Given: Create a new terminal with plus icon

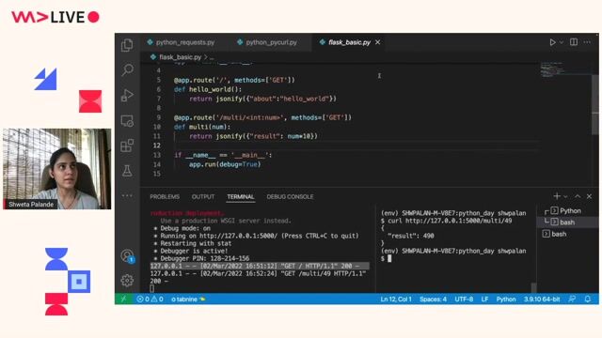Looking at the screenshot, I should click(557, 196).
